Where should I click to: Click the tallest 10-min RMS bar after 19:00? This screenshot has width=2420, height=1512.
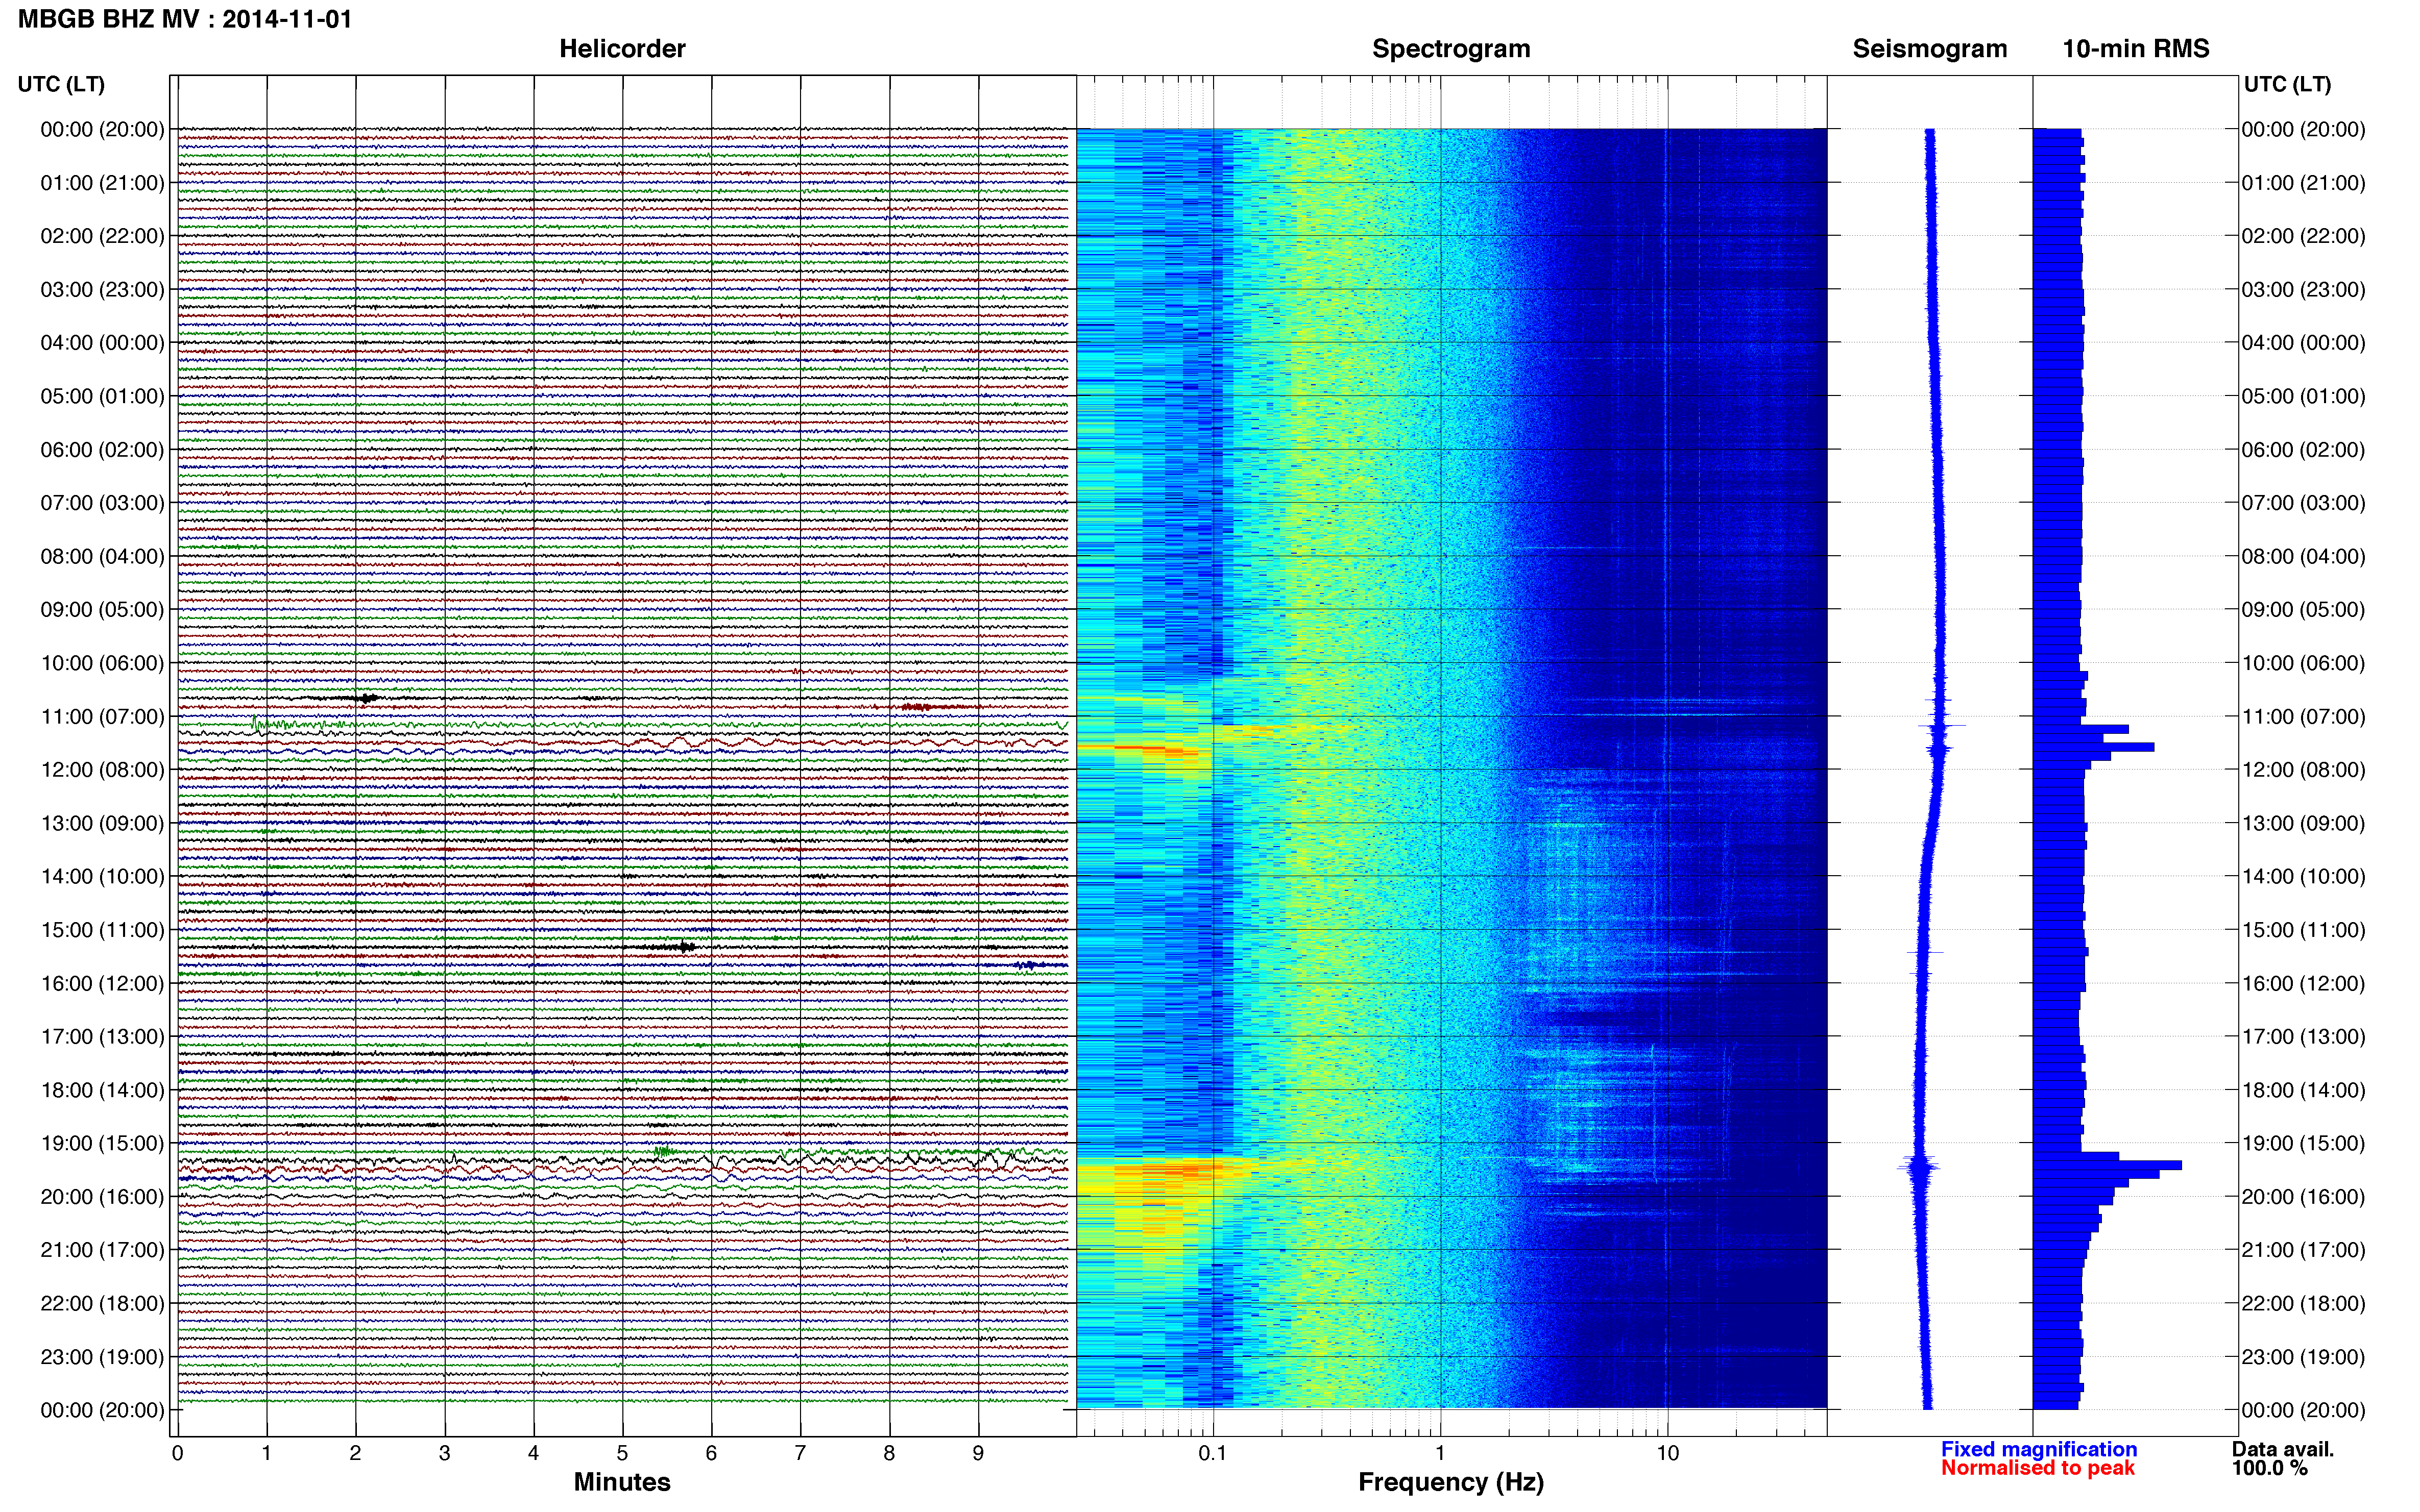2107,1165
